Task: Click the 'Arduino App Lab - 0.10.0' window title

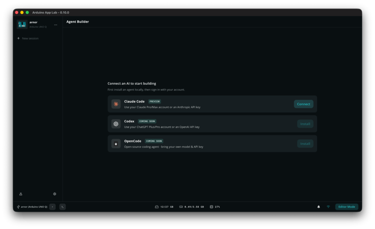Action: [51, 12]
